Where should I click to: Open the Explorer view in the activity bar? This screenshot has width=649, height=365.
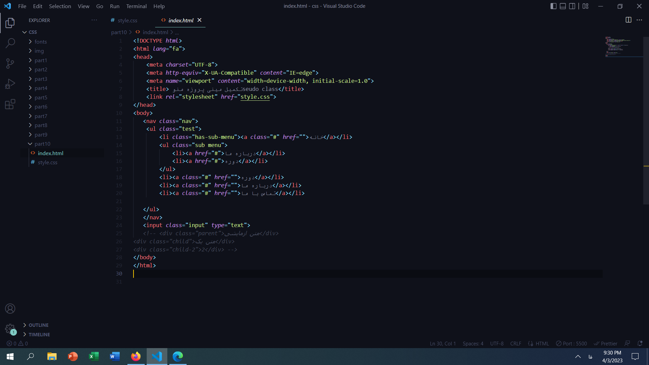pyautogui.click(x=10, y=23)
